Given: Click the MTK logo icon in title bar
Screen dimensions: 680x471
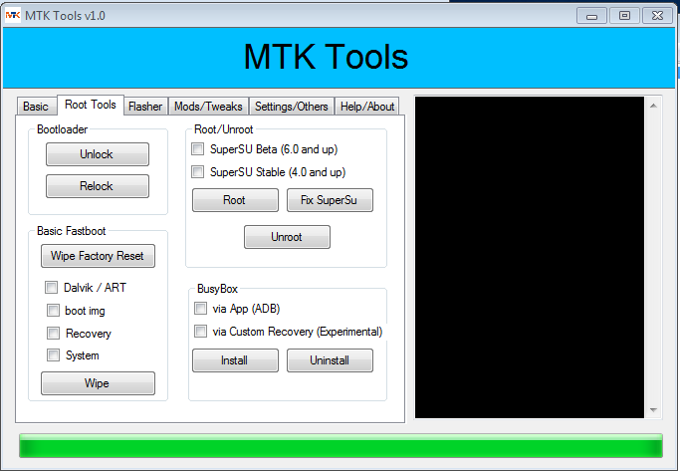Looking at the screenshot, I should point(13,16).
